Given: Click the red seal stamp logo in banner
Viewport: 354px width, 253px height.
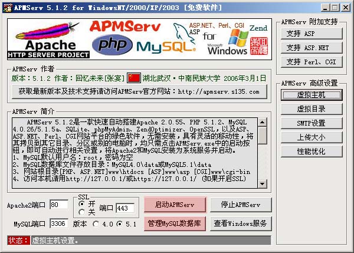Looking at the screenshot, I should (x=259, y=46).
